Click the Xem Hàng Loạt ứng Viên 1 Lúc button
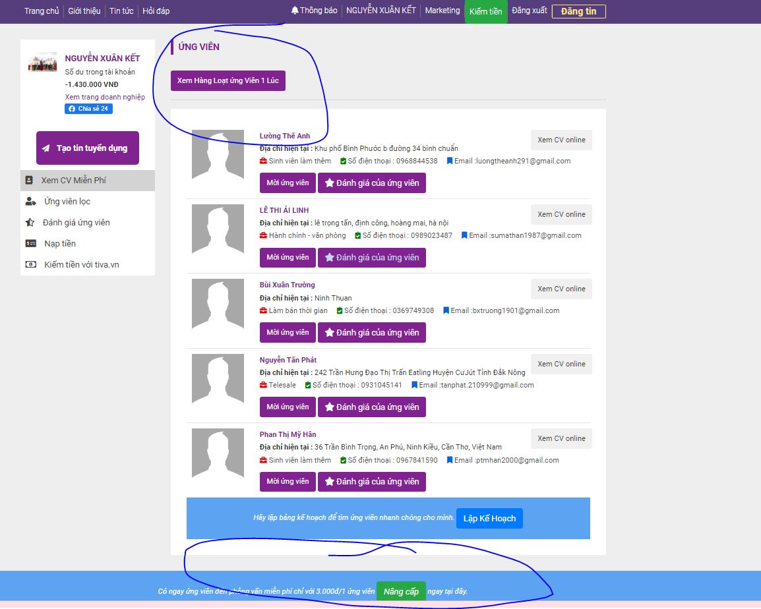 tap(228, 80)
